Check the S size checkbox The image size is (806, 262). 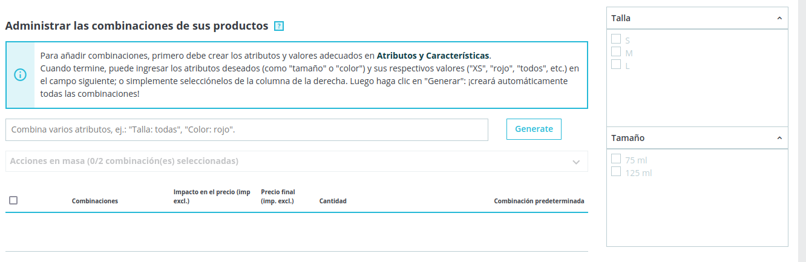coord(616,39)
